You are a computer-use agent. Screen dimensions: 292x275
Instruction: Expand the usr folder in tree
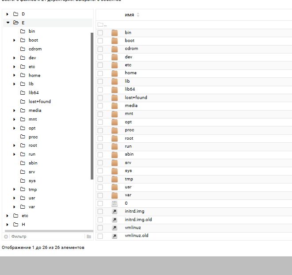click(x=15, y=198)
